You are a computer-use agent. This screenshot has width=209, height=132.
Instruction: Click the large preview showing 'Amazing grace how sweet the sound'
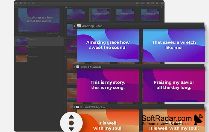(39, 20)
